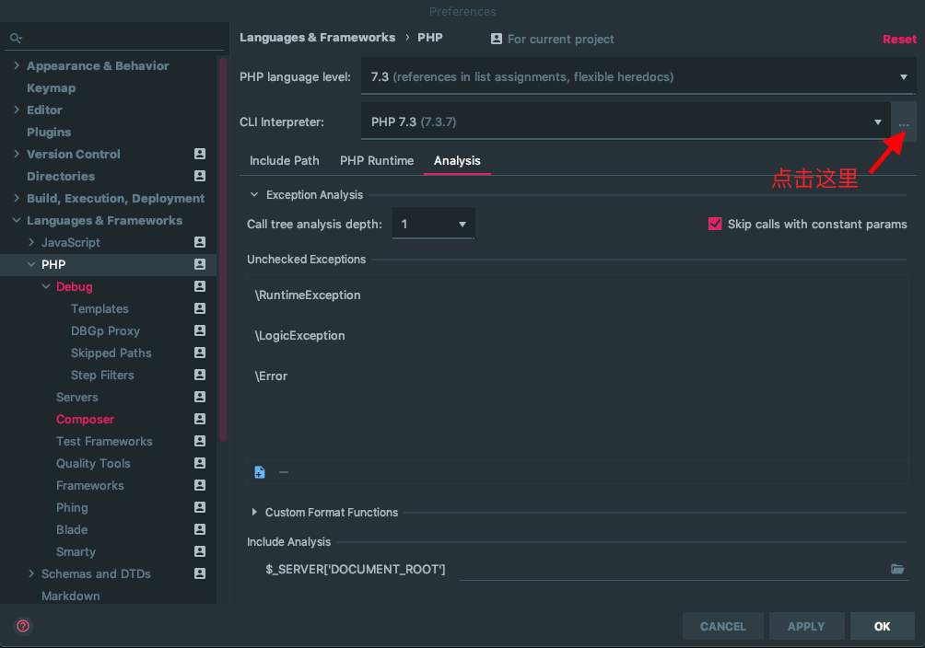Open Plugins settings page
The height and width of the screenshot is (648, 925).
tap(49, 132)
